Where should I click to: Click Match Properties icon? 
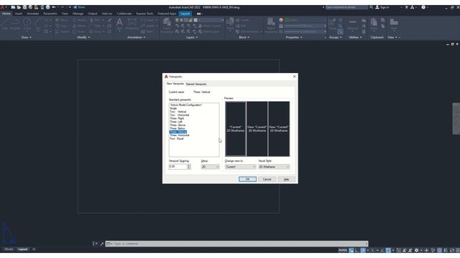pos(271,25)
